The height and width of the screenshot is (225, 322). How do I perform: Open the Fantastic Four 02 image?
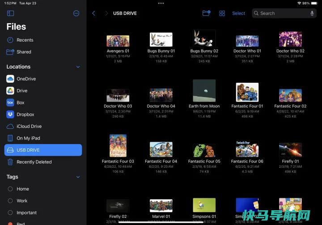[x=290, y=96]
